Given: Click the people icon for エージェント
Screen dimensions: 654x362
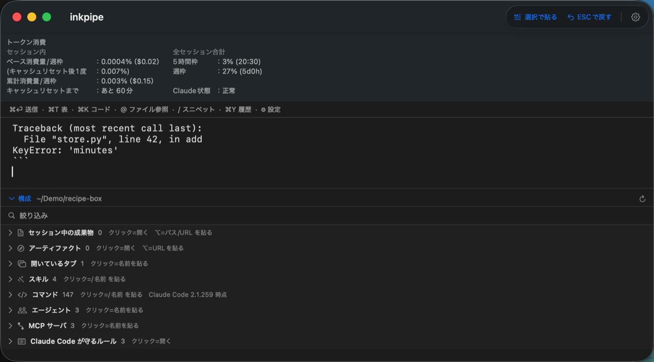Looking at the screenshot, I should (x=22, y=310).
